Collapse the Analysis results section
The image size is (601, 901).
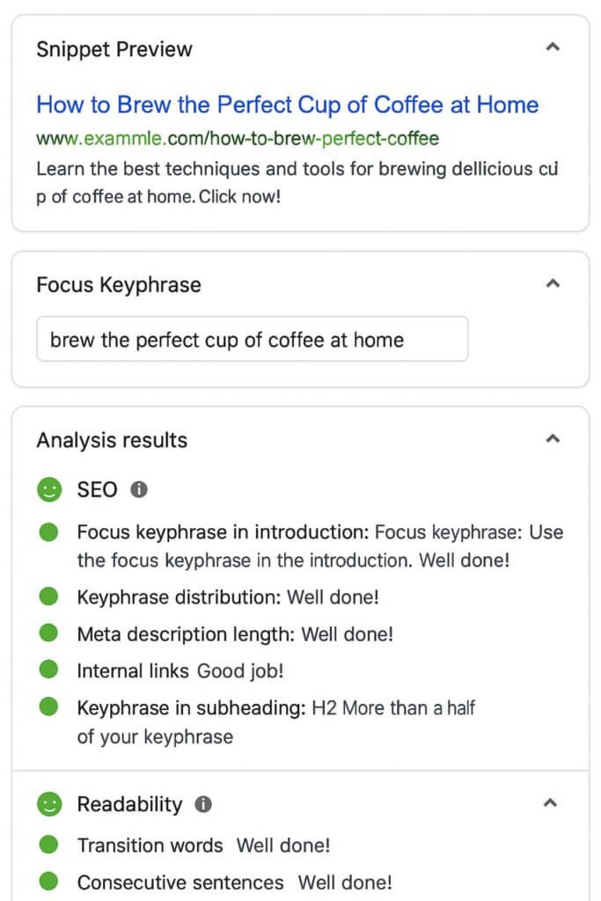coord(553,438)
